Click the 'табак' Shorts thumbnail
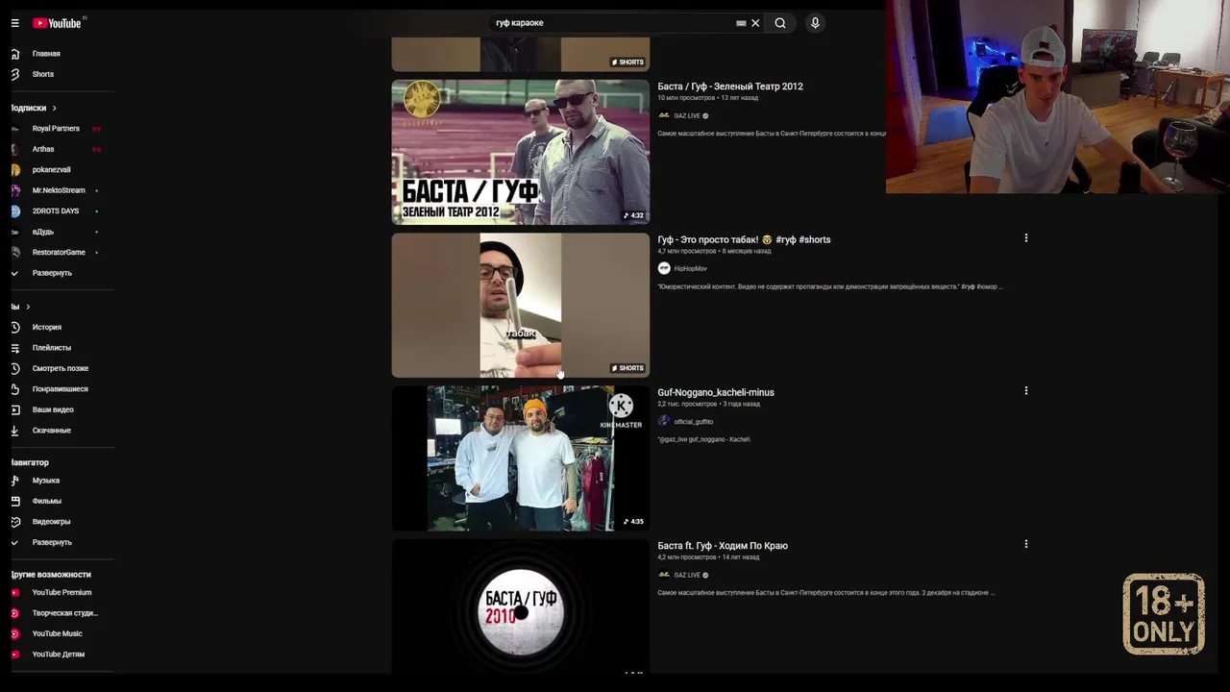This screenshot has width=1230, height=692. tap(520, 305)
